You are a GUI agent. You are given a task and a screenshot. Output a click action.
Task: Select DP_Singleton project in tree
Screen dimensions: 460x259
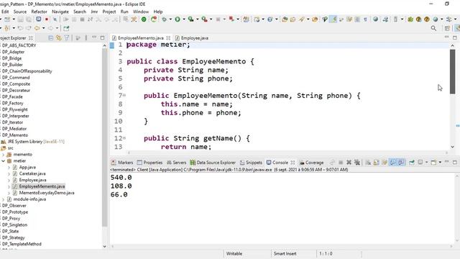click(14, 224)
